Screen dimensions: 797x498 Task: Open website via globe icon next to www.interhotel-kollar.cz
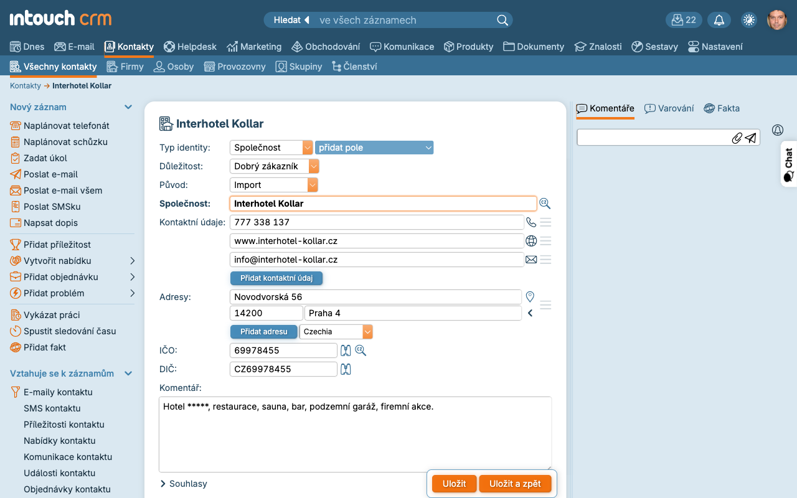click(x=531, y=241)
